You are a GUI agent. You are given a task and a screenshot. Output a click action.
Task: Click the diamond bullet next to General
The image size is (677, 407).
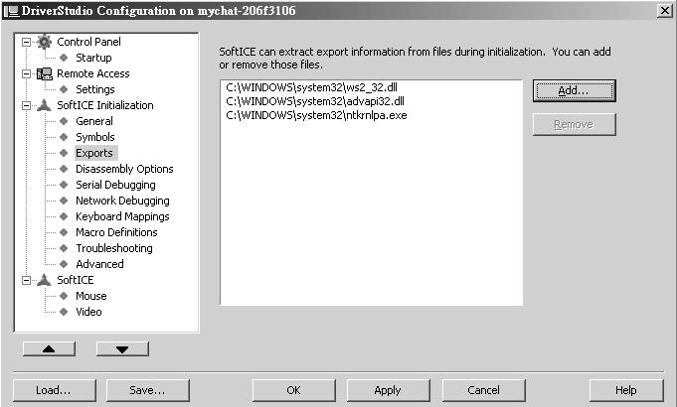point(64,121)
